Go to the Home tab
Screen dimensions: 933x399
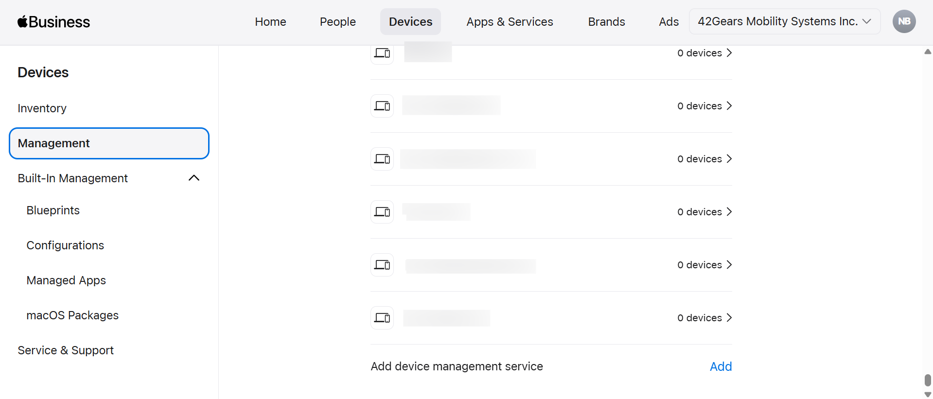pyautogui.click(x=270, y=22)
